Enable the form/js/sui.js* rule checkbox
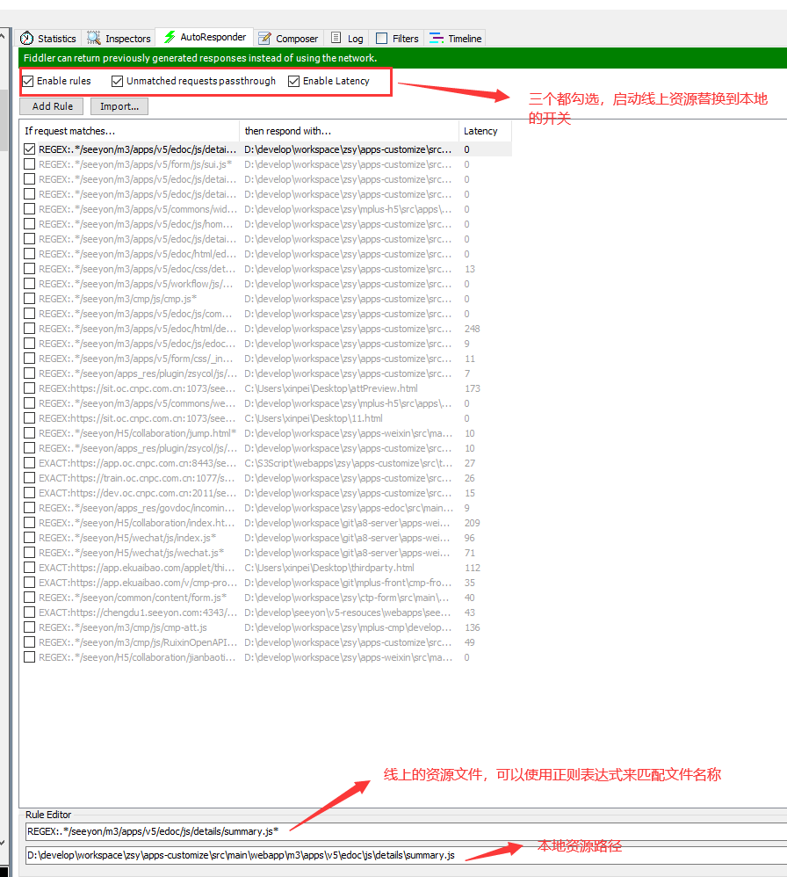Screen dimensions: 787x877 click(30, 164)
